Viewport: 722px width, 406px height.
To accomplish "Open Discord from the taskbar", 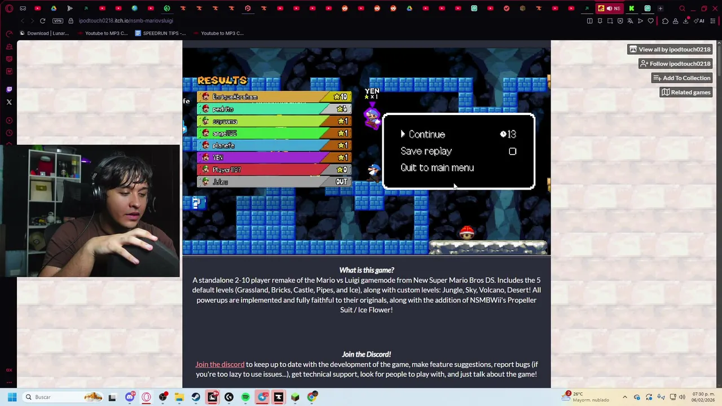I will pyautogui.click(x=130, y=397).
